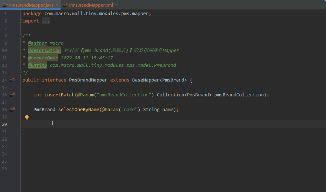Click the date 2022-08-11 15:45:17 in the comment
The width and height of the screenshot is (326, 192).
tap(87, 58)
